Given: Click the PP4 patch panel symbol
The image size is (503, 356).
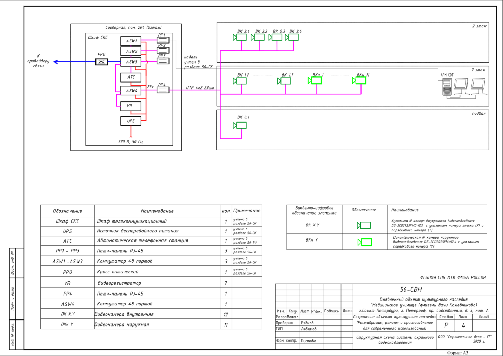Looking at the screenshot, I should 163,90.
